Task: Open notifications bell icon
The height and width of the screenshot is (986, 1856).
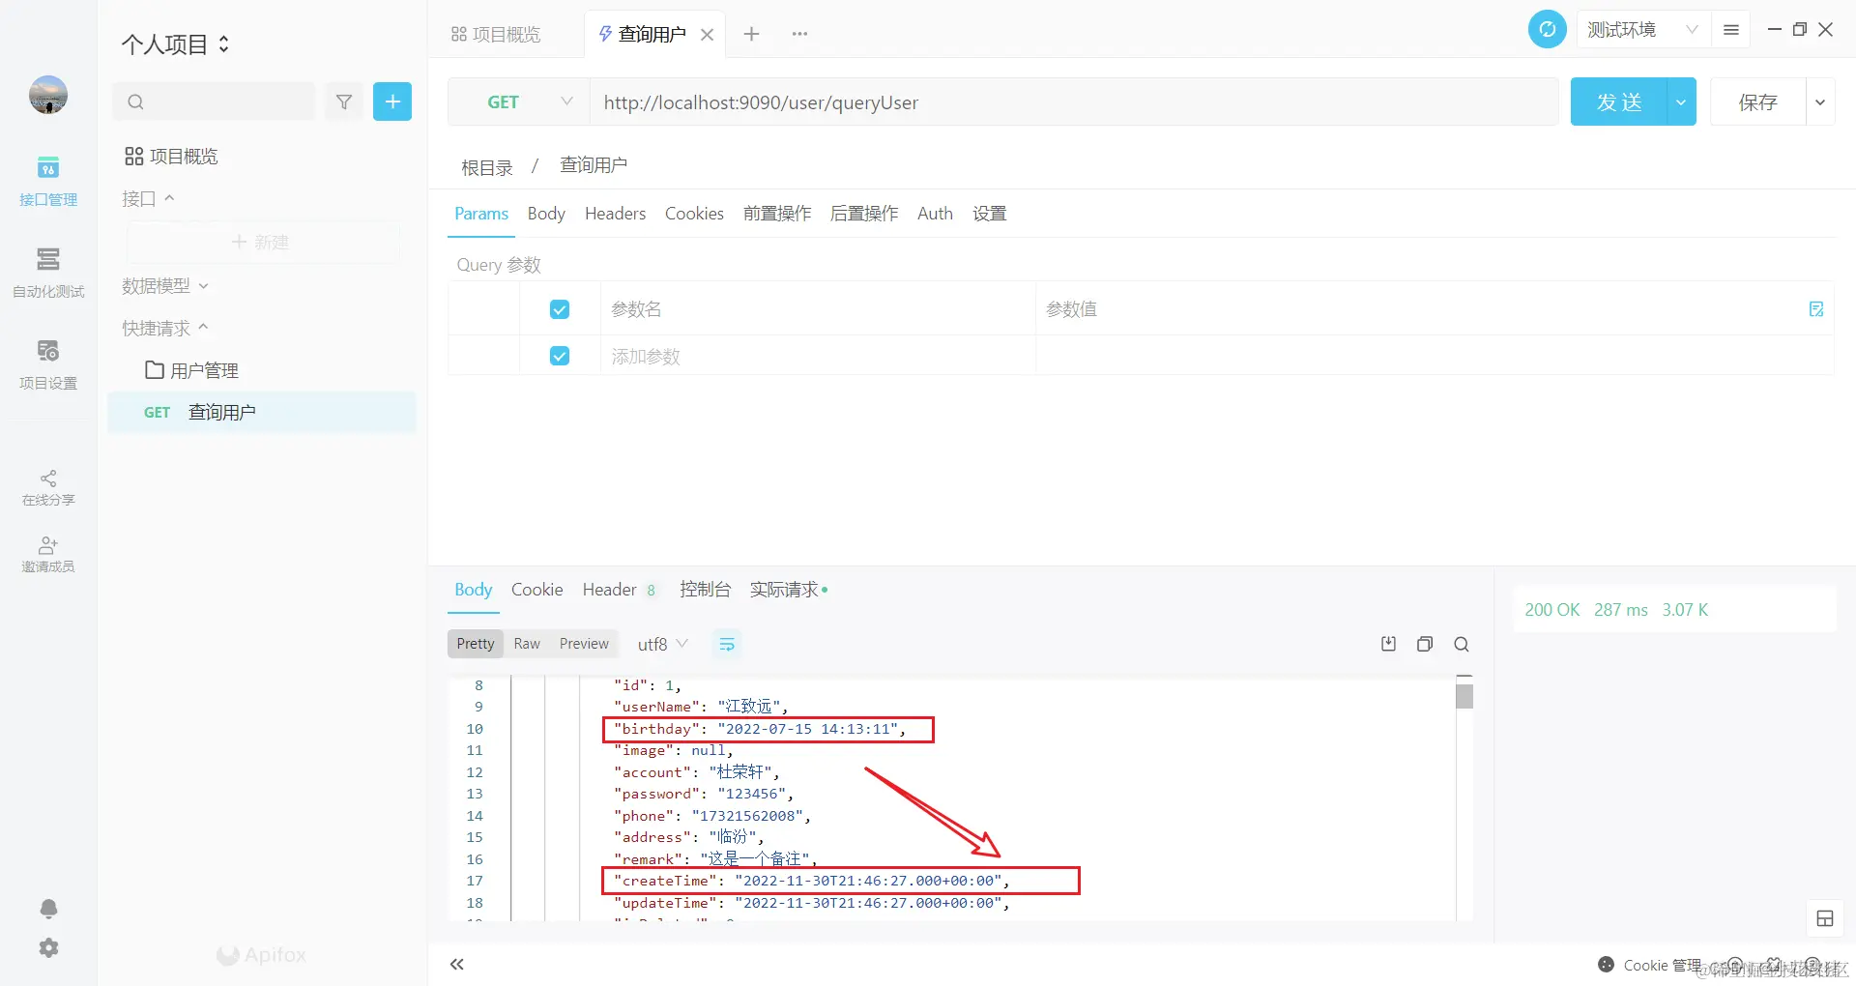Action: [x=48, y=909]
